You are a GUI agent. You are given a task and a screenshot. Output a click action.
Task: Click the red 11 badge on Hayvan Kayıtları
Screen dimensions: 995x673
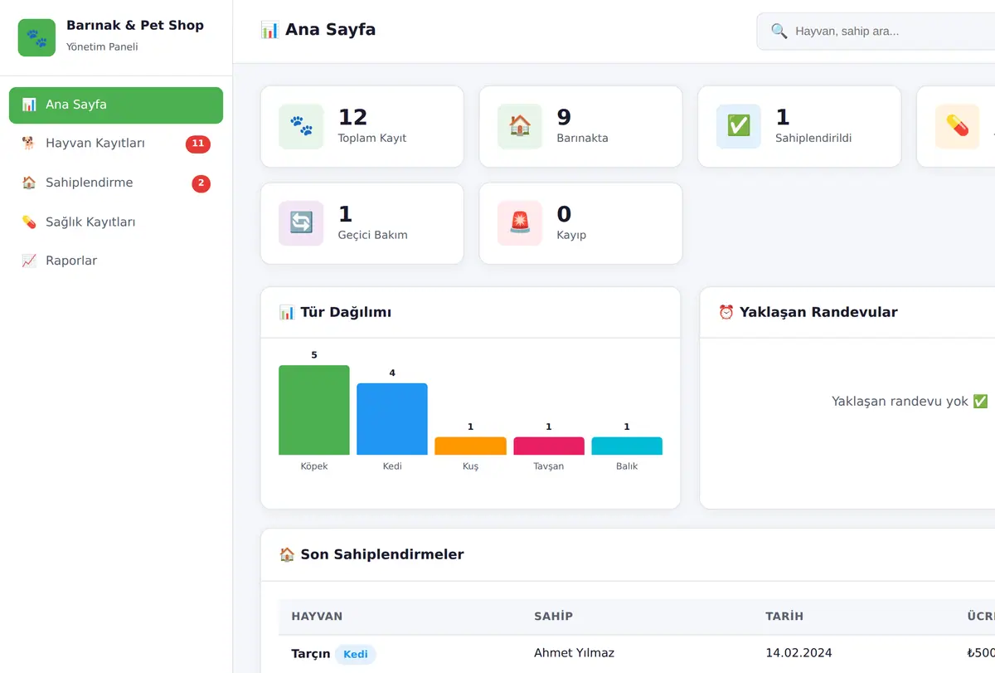tap(198, 144)
